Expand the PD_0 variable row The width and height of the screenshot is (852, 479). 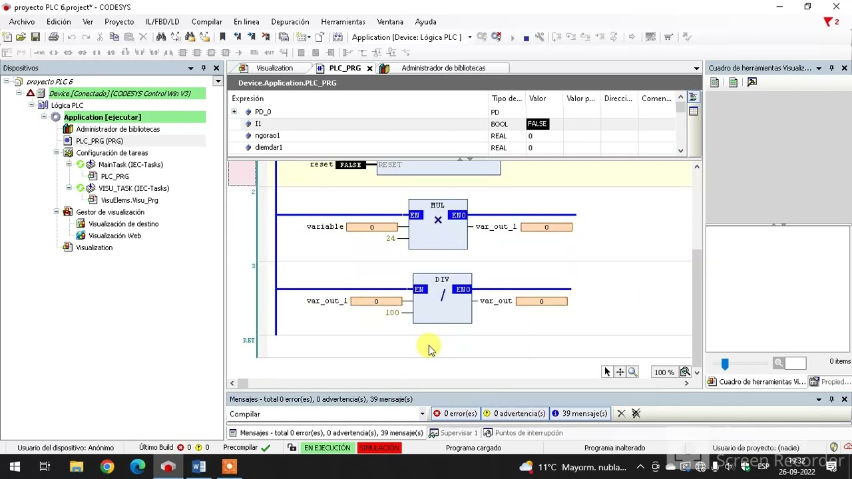(x=234, y=112)
